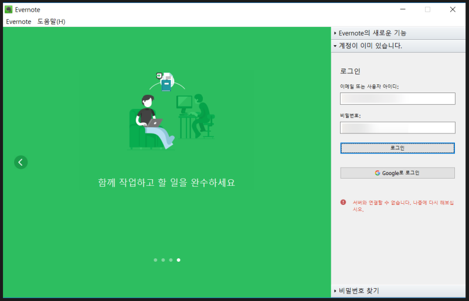This screenshot has height=301, width=469.
Task: Click the '로그인' heading text
Action: (x=350, y=71)
